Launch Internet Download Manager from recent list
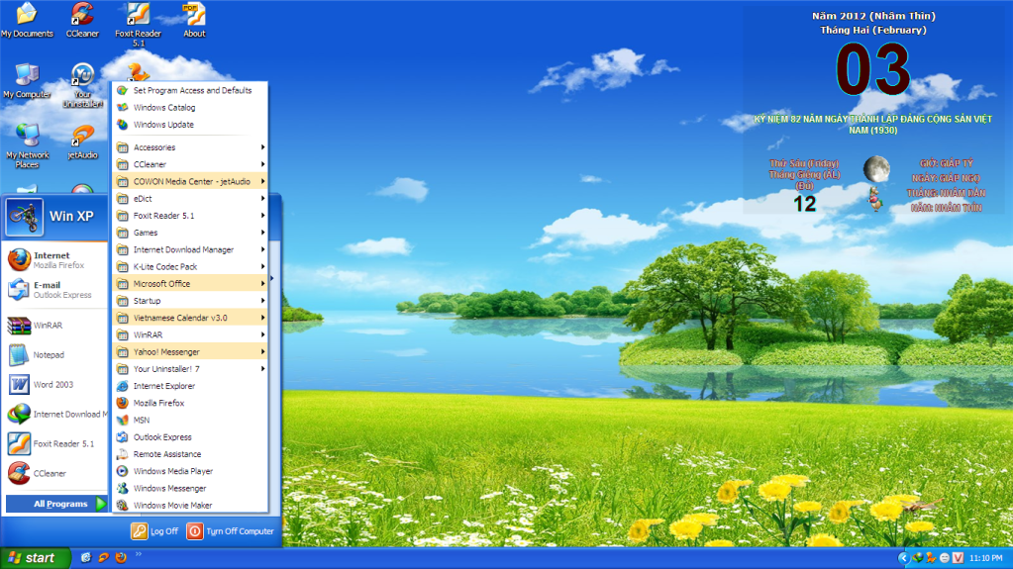 [x=55, y=414]
